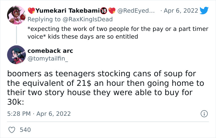The image size is (216, 138).
Task: Click the comeback arc display name
Action: pyautogui.click(x=50, y=51)
